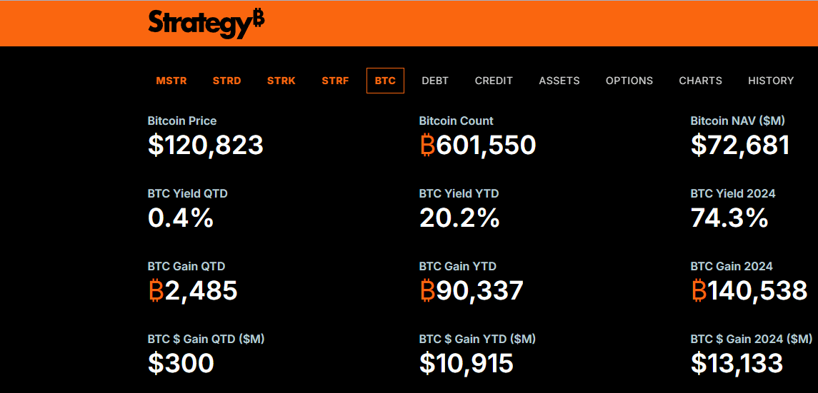Click the BTC Yield YTD value 20.2%
Image resolution: width=818 pixels, height=393 pixels.
click(459, 218)
